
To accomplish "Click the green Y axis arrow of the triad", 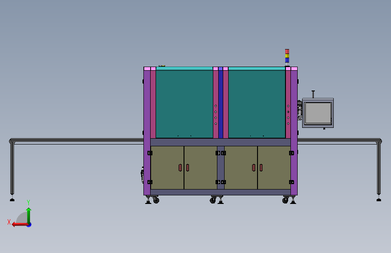I will click(29, 216).
